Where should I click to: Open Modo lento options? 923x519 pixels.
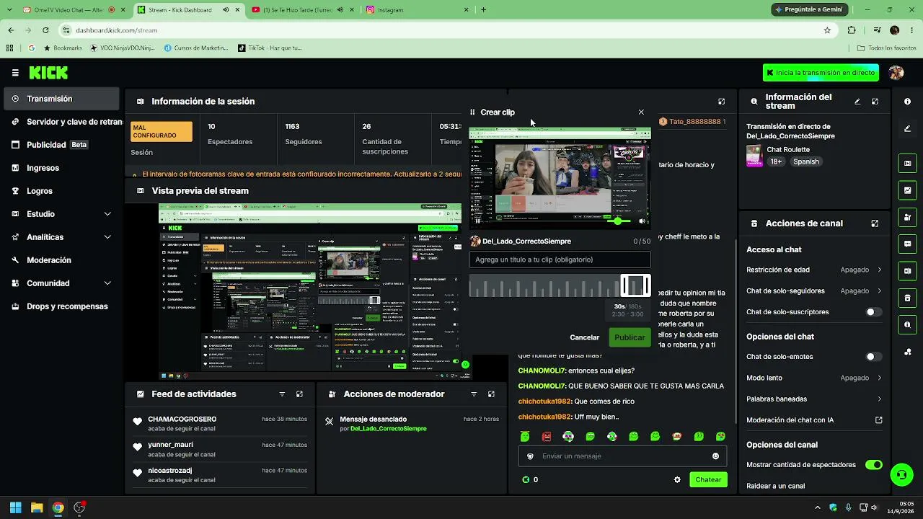pyautogui.click(x=814, y=378)
